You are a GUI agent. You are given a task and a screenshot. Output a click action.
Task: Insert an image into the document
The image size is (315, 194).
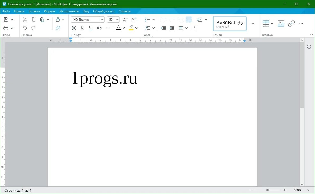pyautogui.click(x=281, y=24)
